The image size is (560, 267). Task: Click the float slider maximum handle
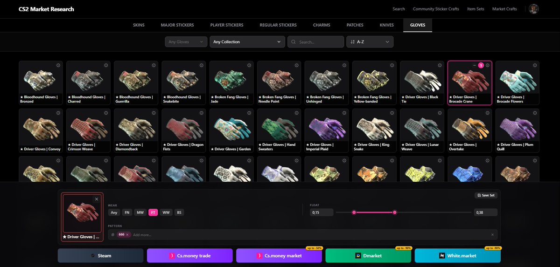[x=395, y=212]
